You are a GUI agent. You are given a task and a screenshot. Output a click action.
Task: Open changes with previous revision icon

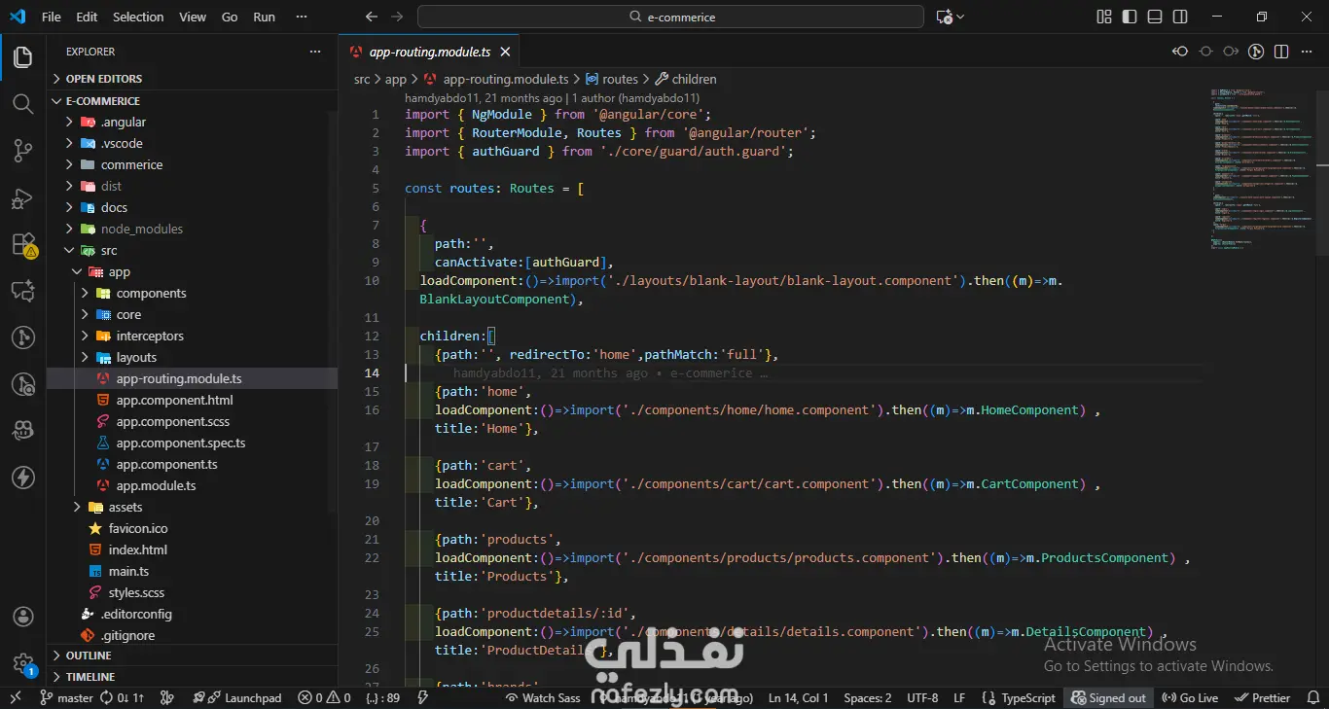1180,52
